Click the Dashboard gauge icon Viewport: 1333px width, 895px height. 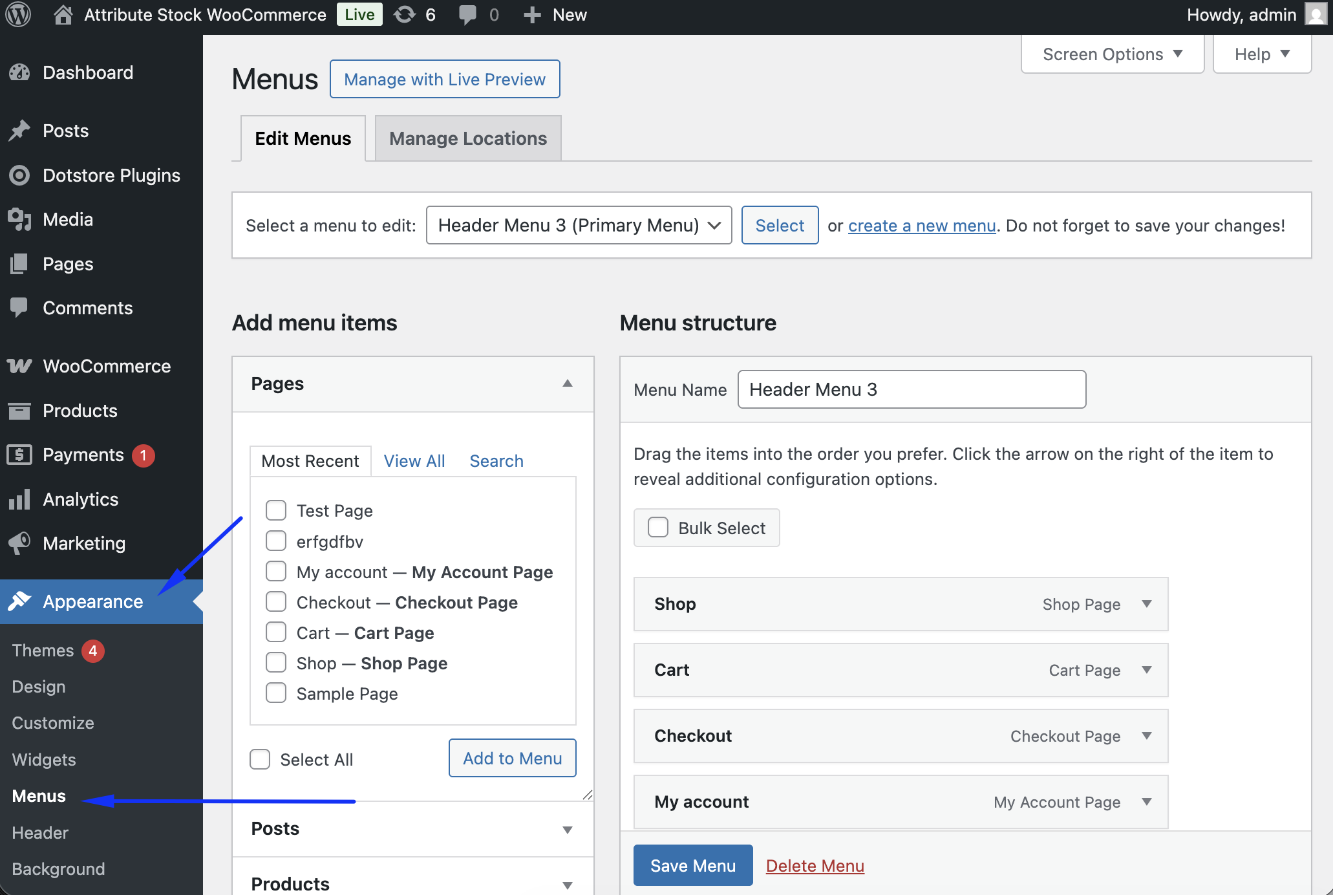19,72
